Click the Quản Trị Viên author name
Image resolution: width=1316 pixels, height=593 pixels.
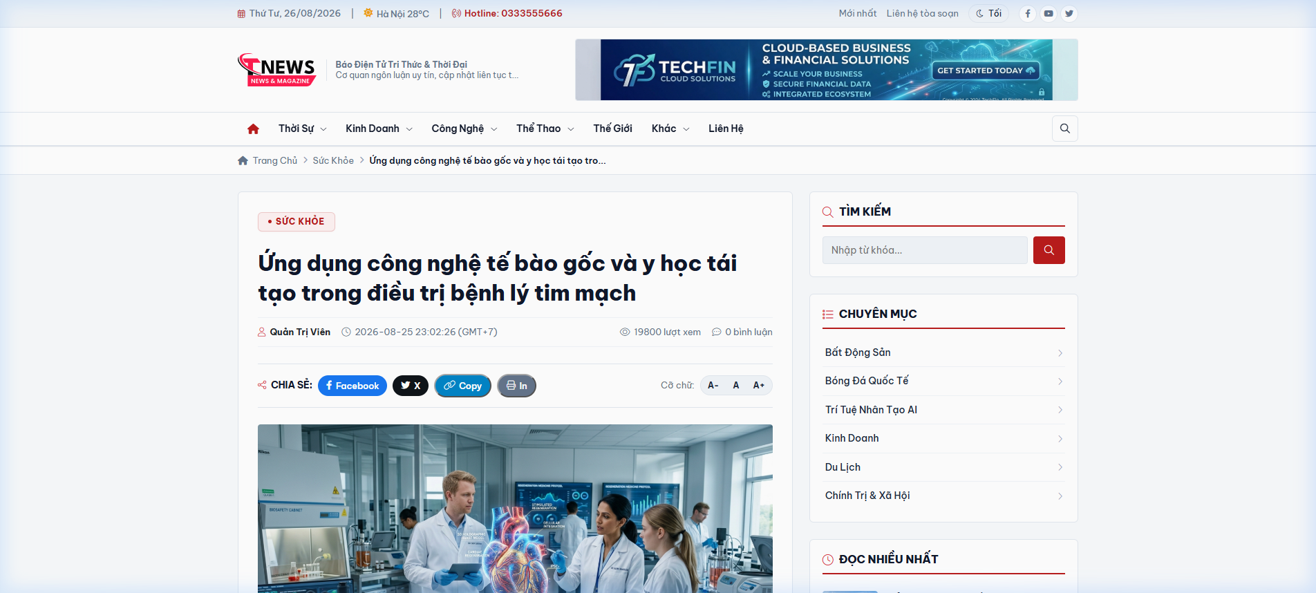pyautogui.click(x=299, y=332)
